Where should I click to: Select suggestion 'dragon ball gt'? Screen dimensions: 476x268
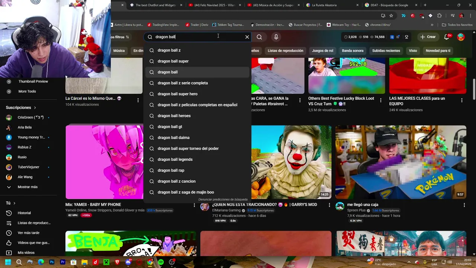coord(197,127)
